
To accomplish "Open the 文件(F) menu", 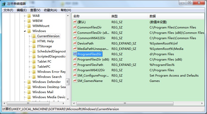I will click(8, 10).
